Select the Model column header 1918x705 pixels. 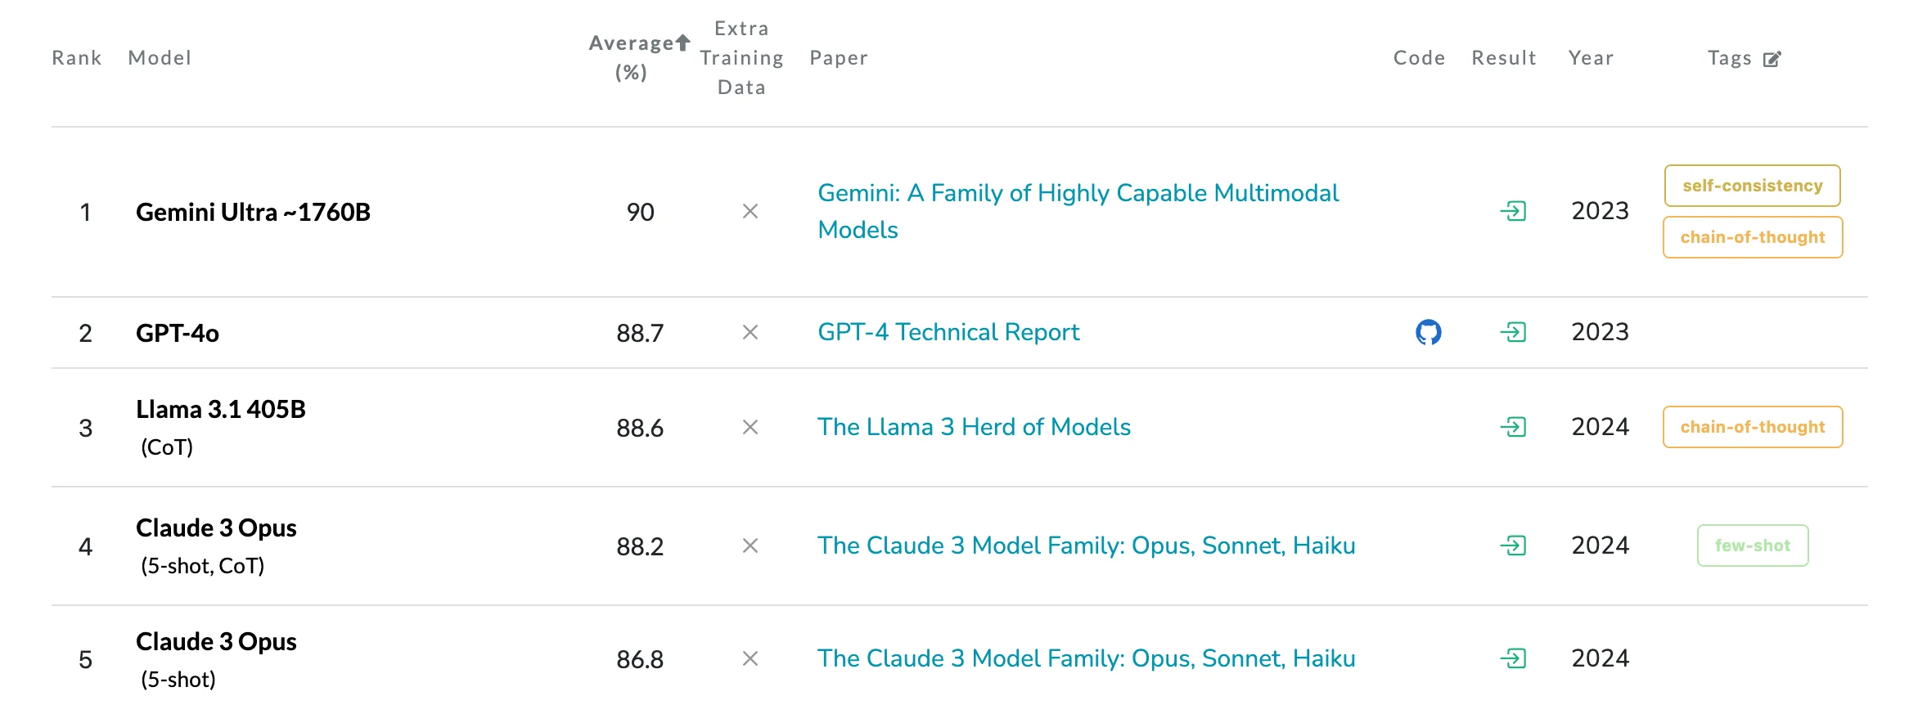159,57
